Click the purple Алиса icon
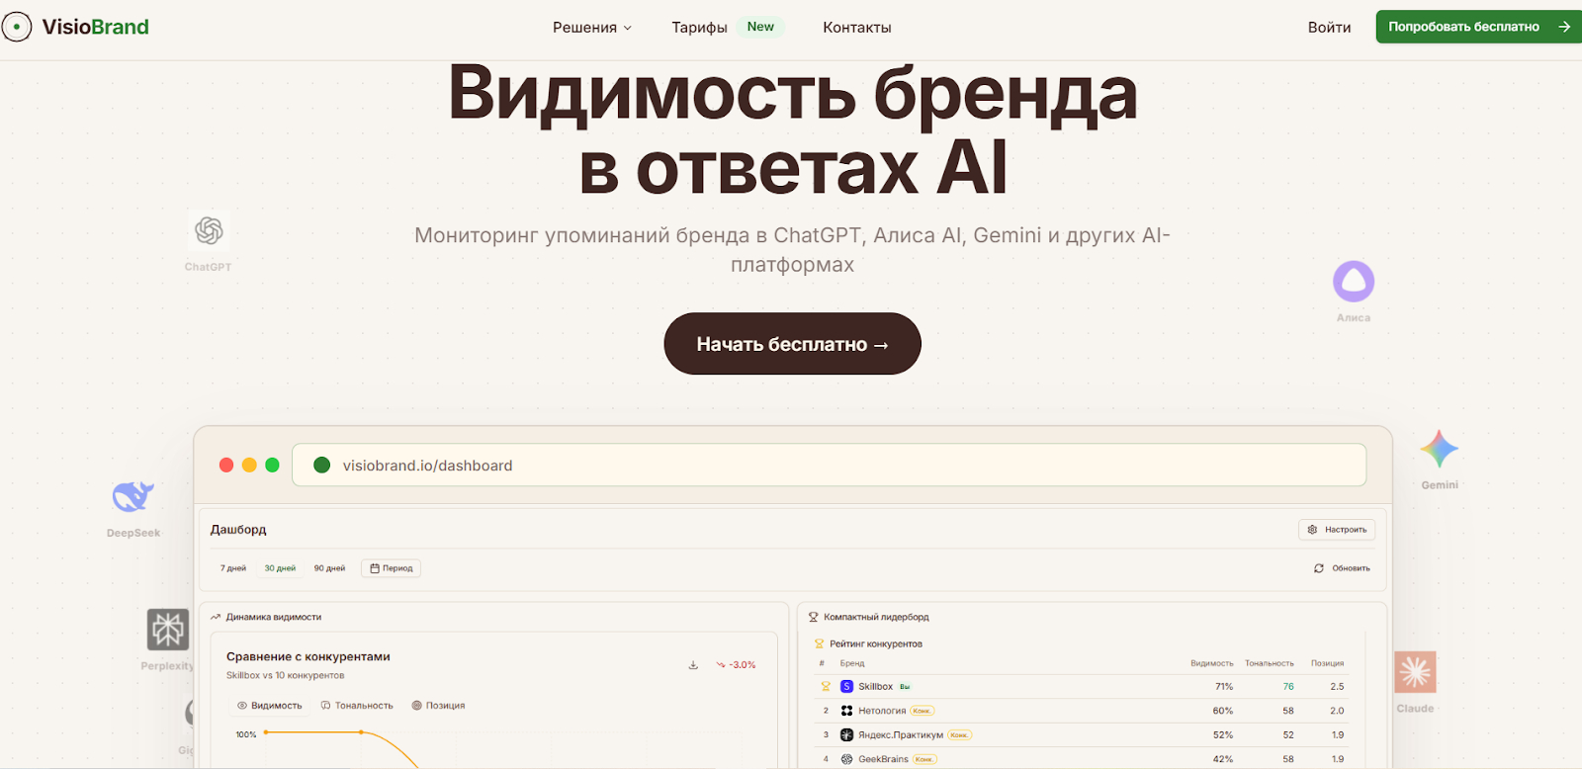The image size is (1582, 769). click(1354, 282)
